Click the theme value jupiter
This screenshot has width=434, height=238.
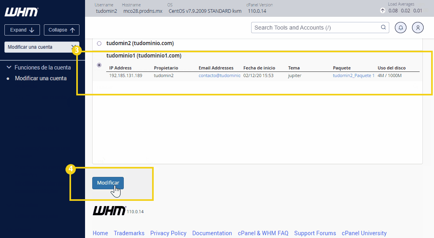(x=295, y=75)
